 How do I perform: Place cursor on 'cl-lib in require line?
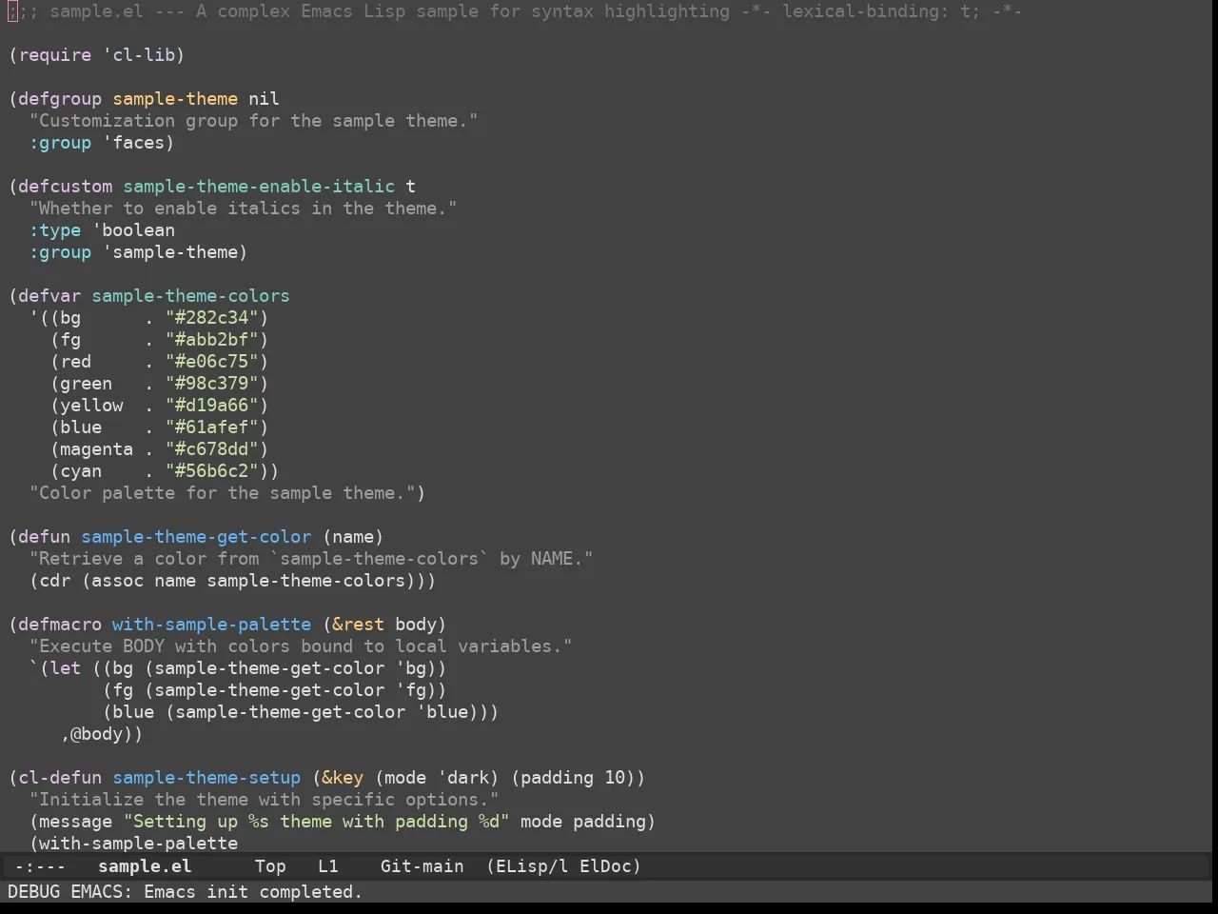(x=139, y=55)
